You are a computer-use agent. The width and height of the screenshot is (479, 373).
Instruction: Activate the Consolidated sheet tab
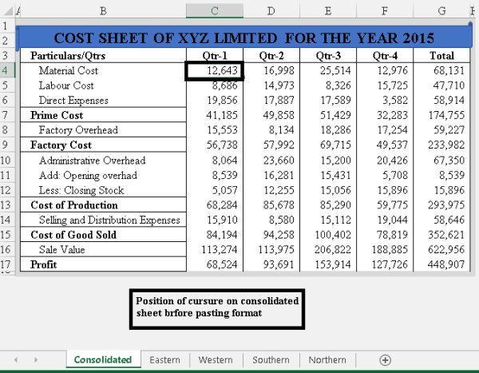pyautogui.click(x=103, y=360)
